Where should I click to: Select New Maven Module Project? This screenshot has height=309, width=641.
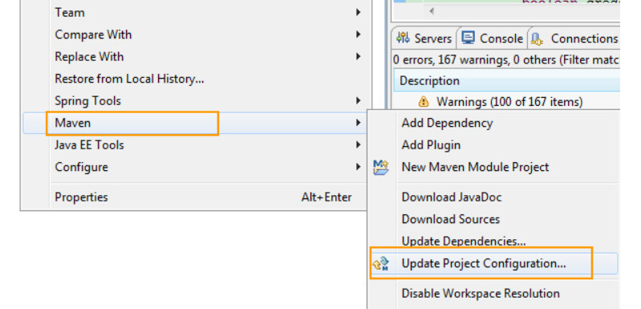coord(494,167)
